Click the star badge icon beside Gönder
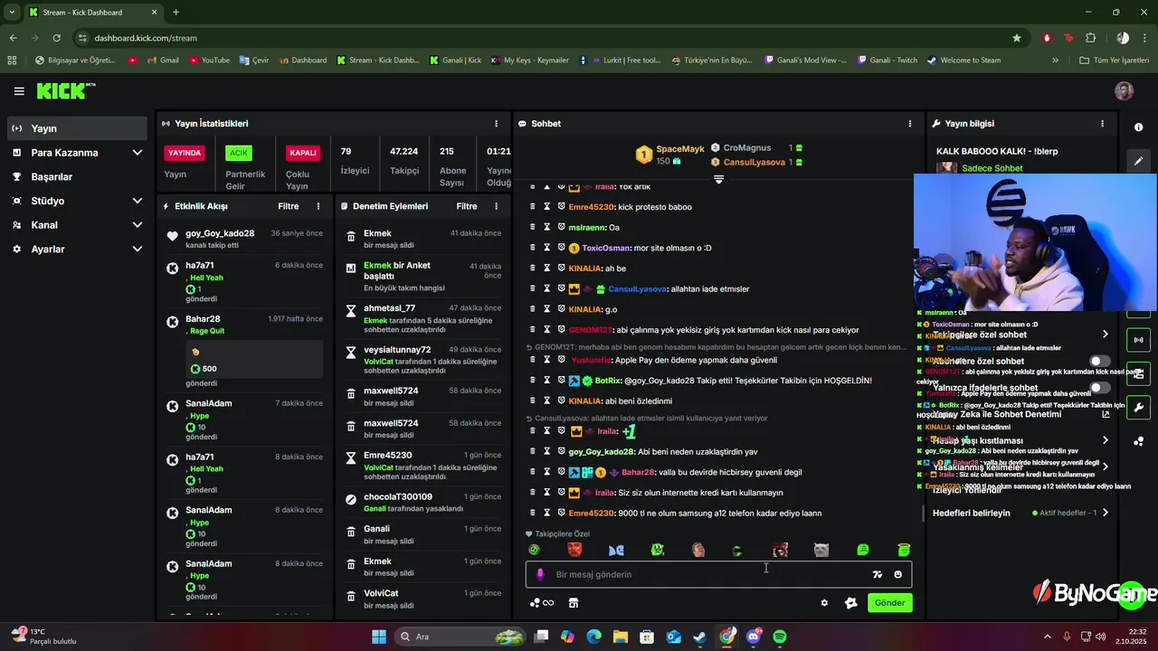Viewport: 1158px width, 651px height. click(x=850, y=603)
